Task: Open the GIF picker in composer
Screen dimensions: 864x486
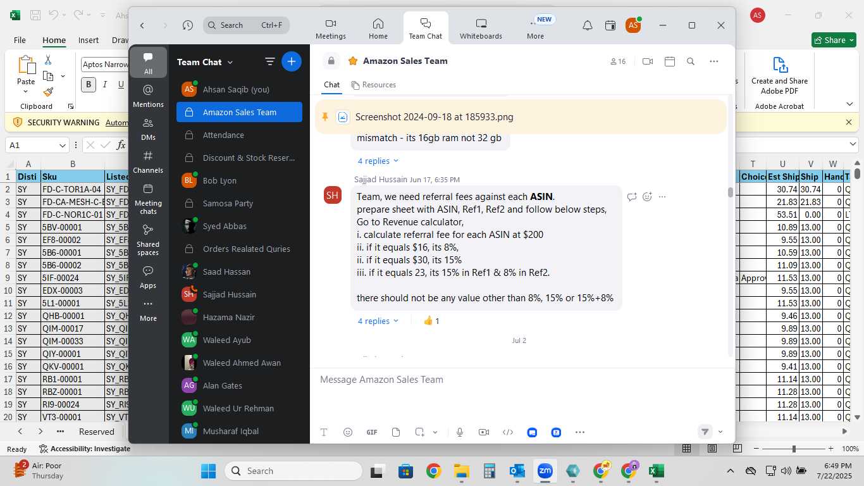Action: point(372,432)
